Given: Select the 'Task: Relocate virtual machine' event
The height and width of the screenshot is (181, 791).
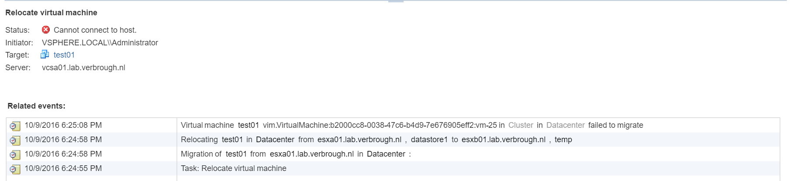Looking at the screenshot, I should tap(233, 168).
